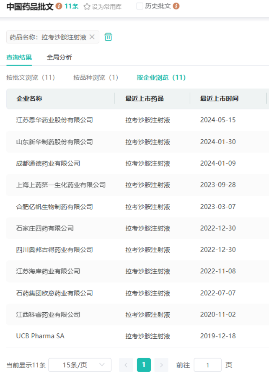Open 四川奥邦古得药业有限公司
This screenshot has width=269, height=379.
[x=54, y=250]
